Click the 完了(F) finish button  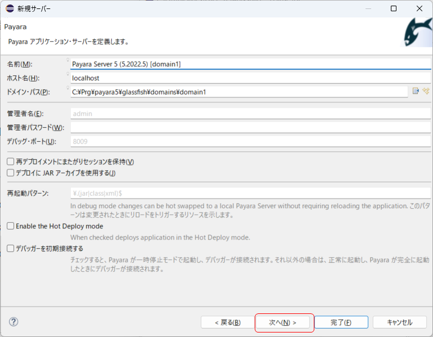click(x=341, y=322)
